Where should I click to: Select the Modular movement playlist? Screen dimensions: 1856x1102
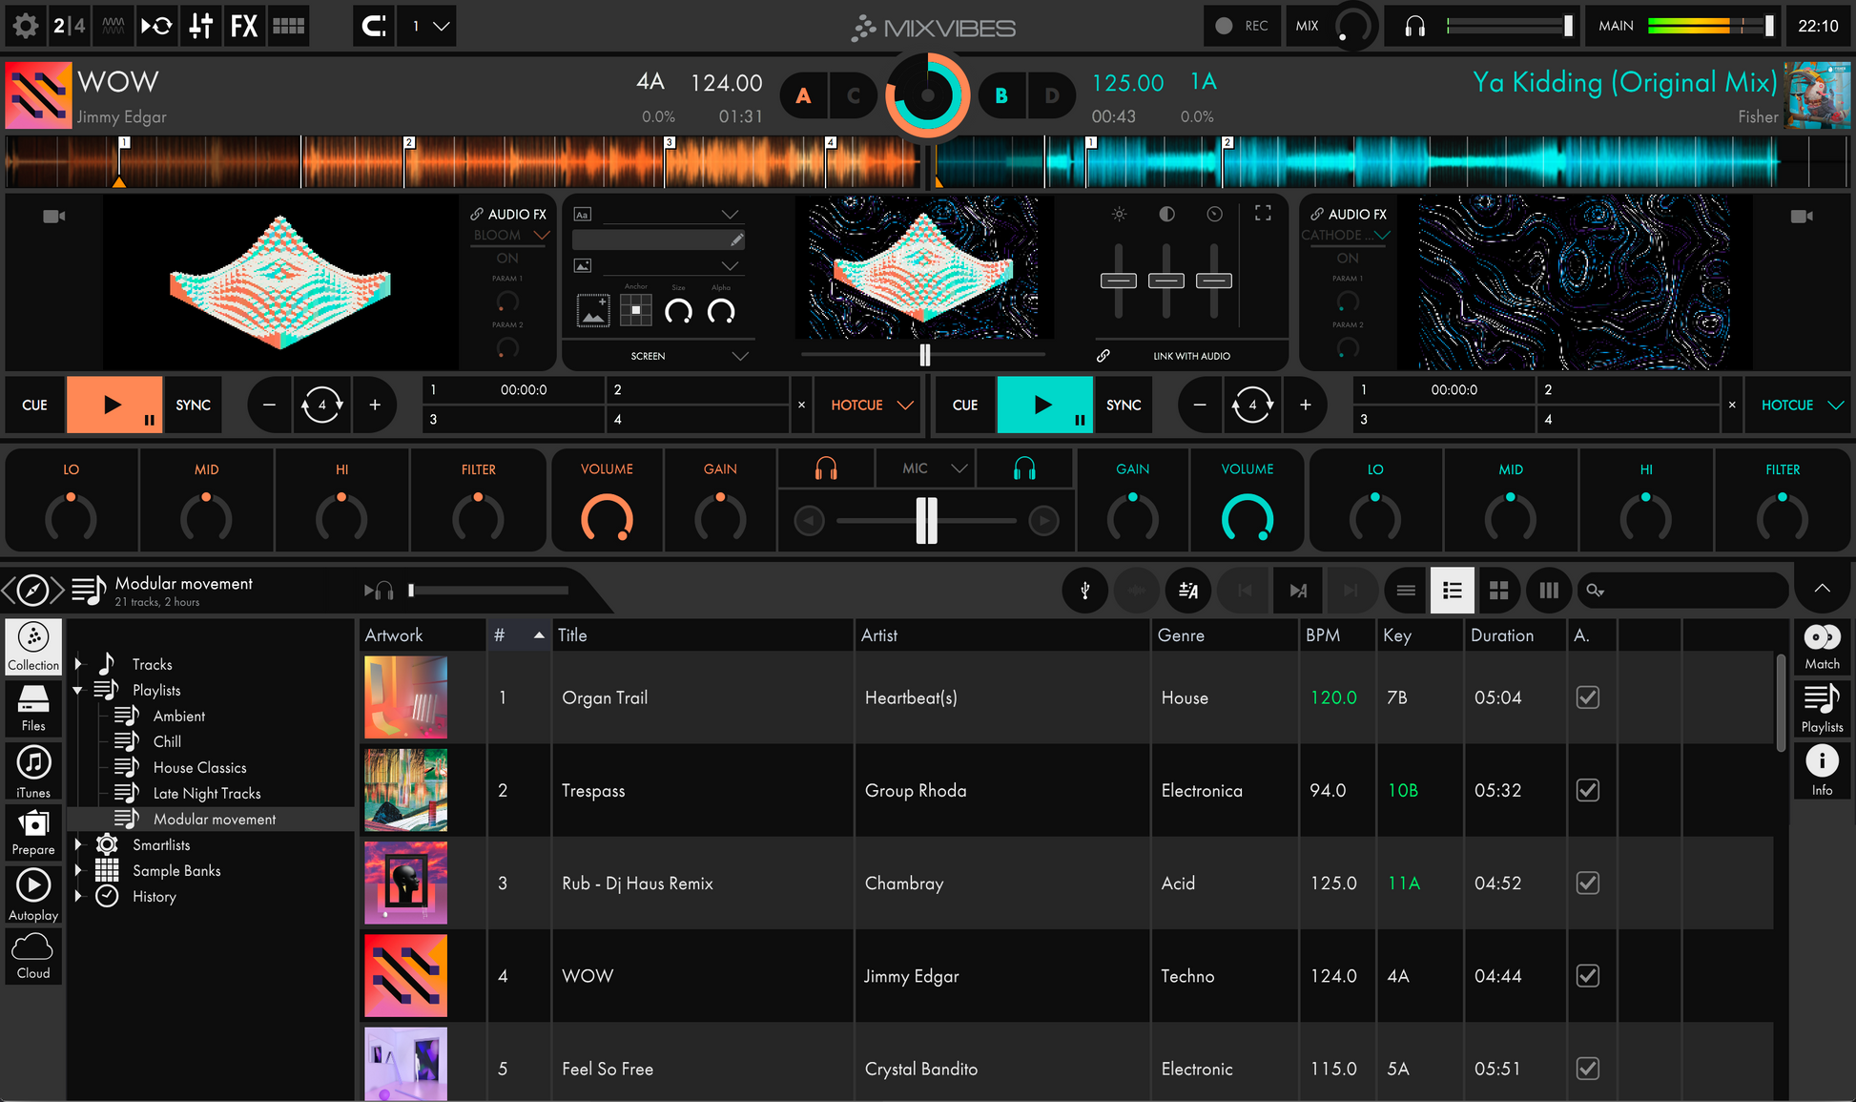pos(215,819)
